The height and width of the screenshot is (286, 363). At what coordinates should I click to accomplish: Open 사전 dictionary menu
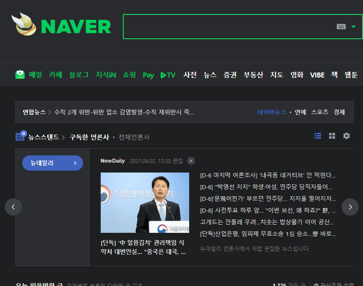pos(190,75)
